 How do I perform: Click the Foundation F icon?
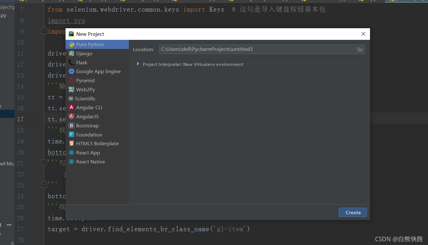coord(71,135)
